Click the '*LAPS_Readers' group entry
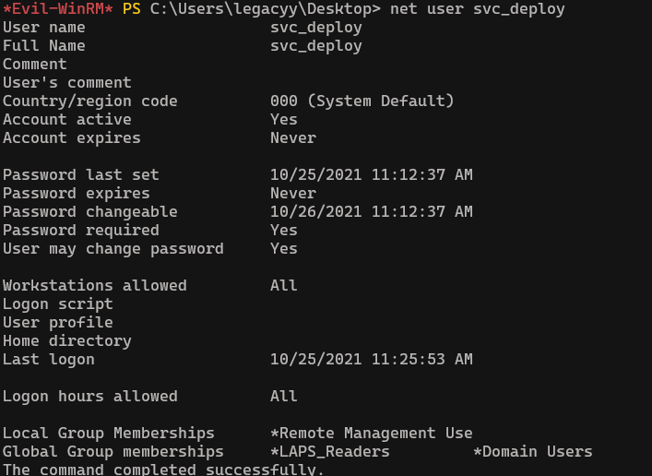The width and height of the screenshot is (652, 476). [x=329, y=452]
